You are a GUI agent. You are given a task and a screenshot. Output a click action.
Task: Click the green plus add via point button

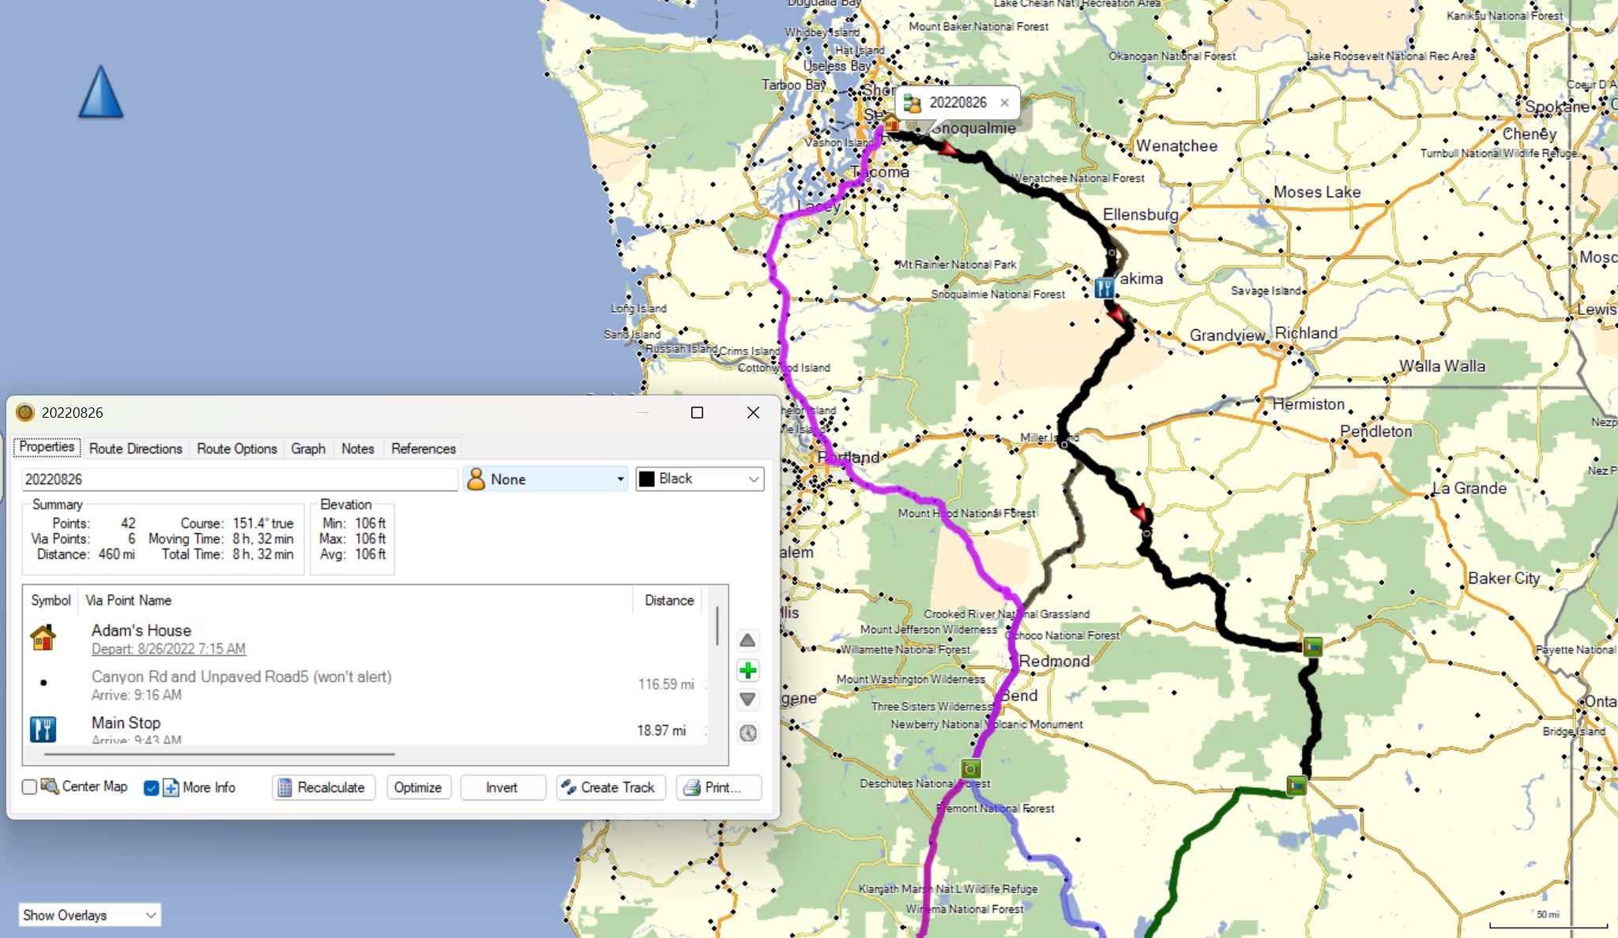(x=747, y=670)
